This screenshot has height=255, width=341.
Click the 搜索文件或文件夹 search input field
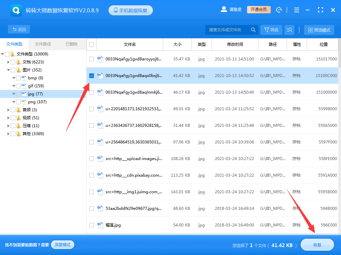pyautogui.click(x=226, y=30)
